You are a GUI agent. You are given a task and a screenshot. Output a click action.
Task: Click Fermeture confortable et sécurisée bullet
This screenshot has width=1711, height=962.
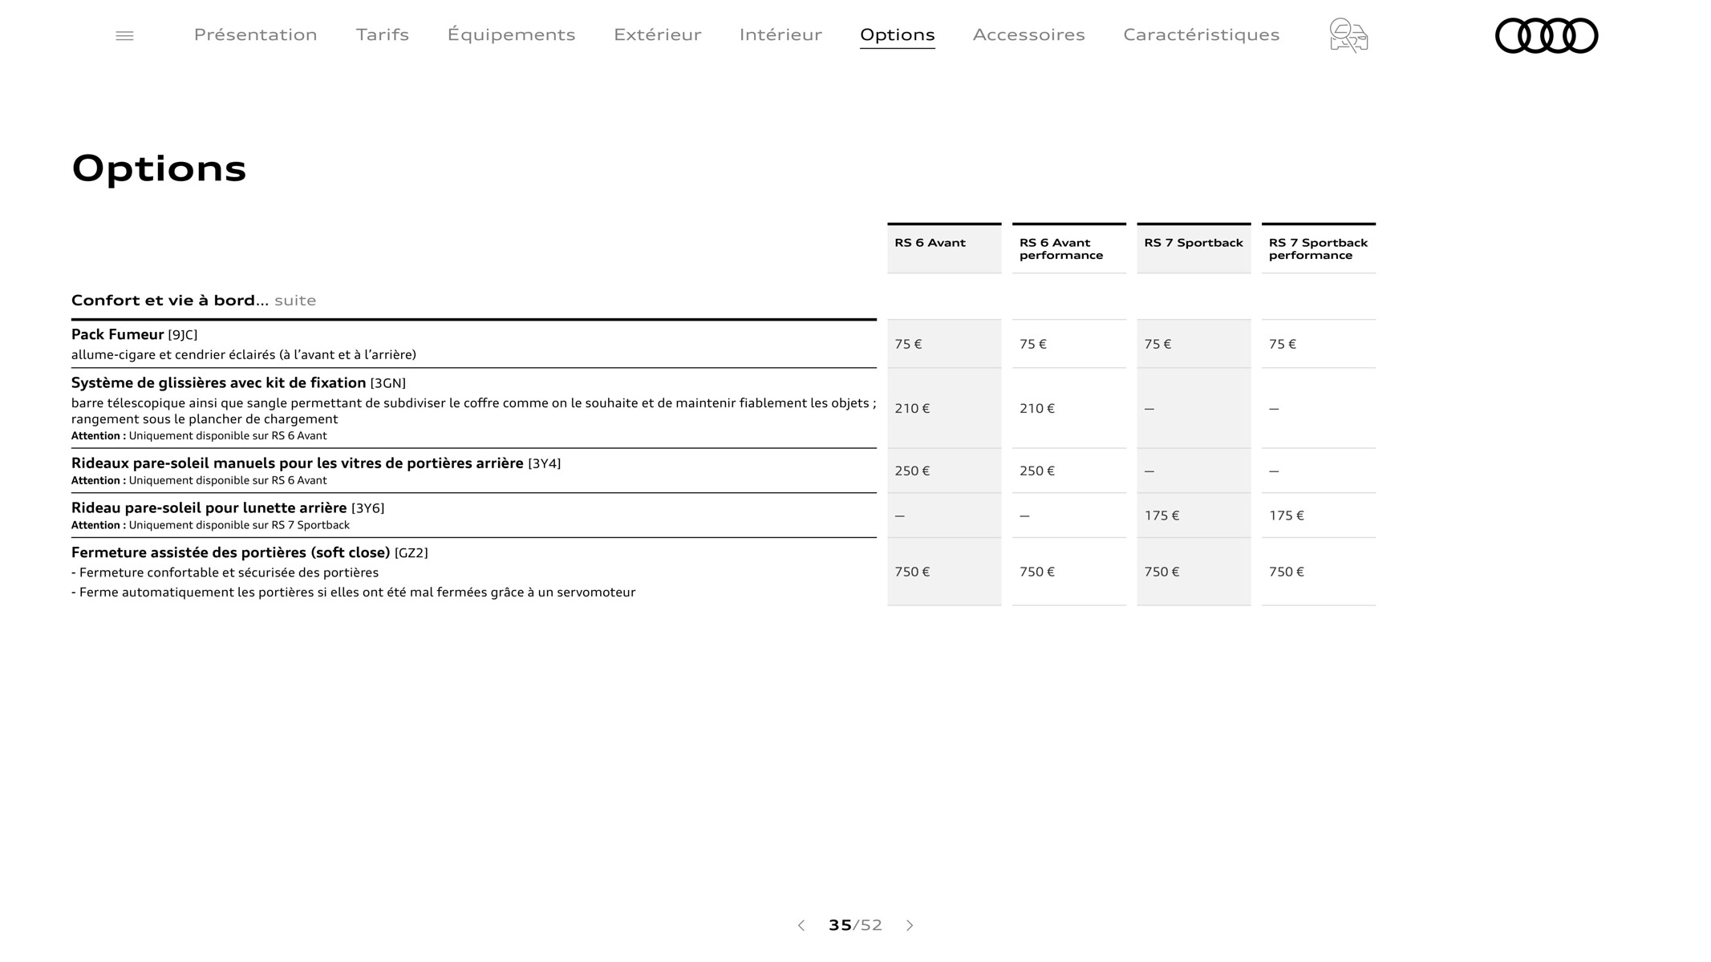tap(225, 572)
